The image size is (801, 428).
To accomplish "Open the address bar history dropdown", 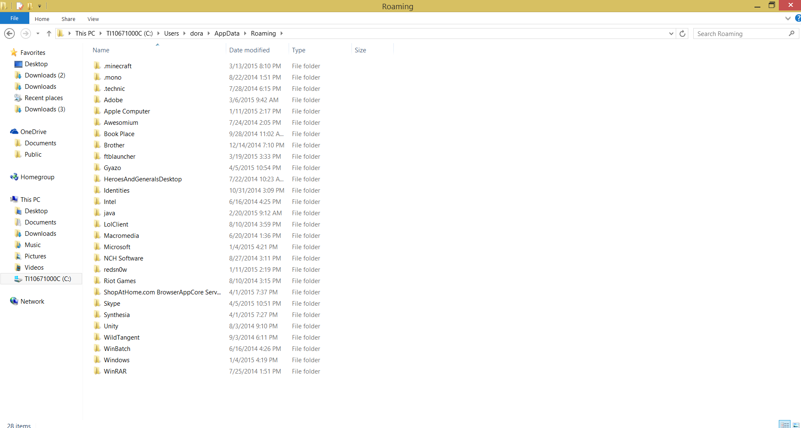I will (x=671, y=34).
